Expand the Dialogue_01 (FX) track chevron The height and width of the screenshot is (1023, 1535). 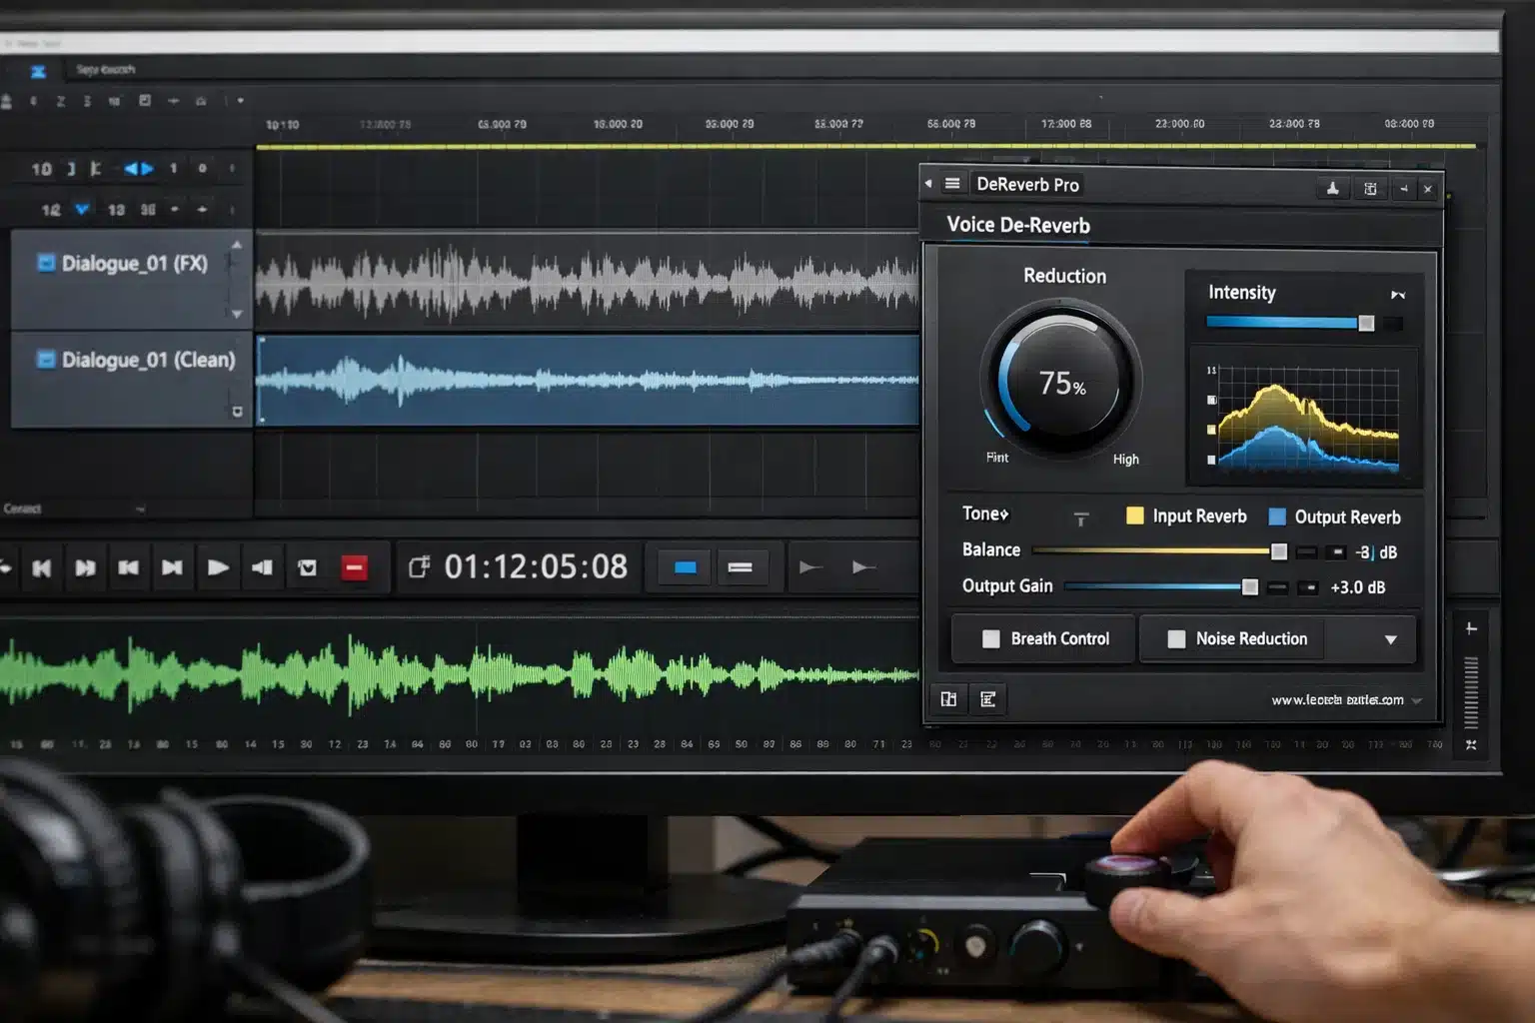click(238, 314)
